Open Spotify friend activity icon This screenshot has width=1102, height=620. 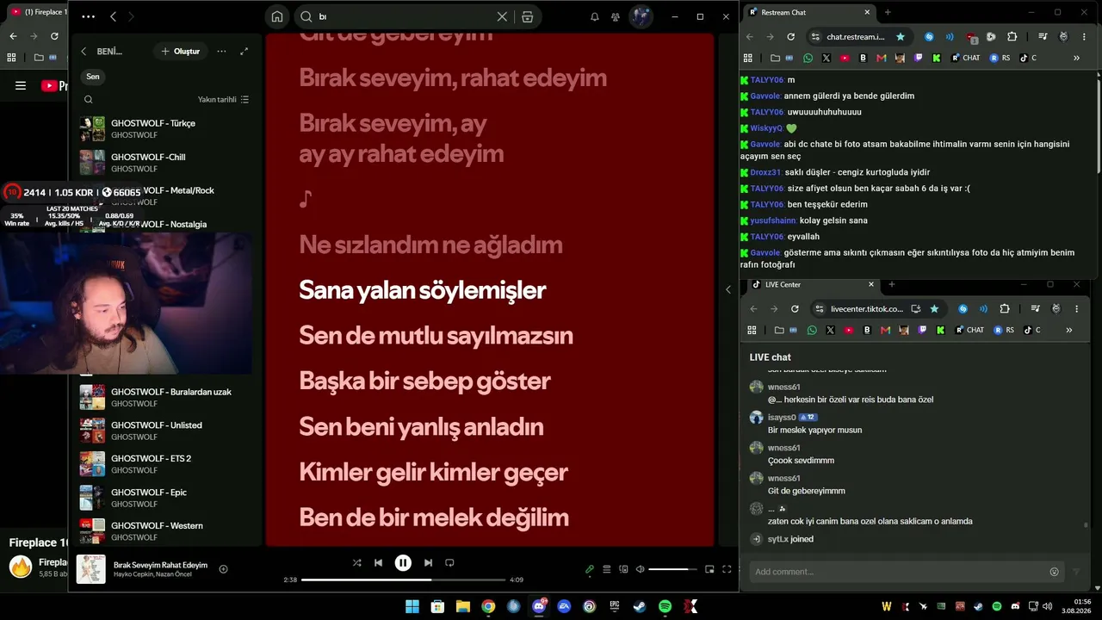pos(616,16)
